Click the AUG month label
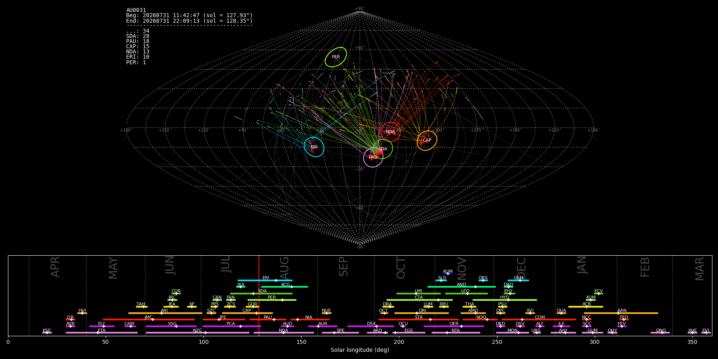718x359 pixels. click(x=284, y=268)
